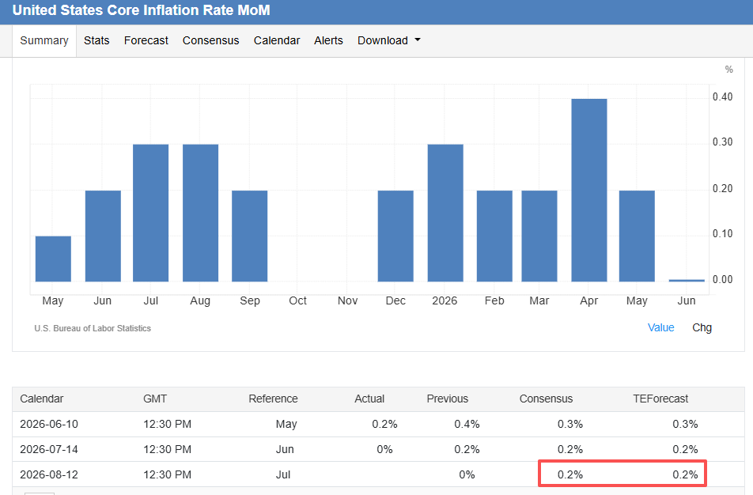Select the Consensus tab
This screenshot has height=495, width=753.
click(211, 41)
